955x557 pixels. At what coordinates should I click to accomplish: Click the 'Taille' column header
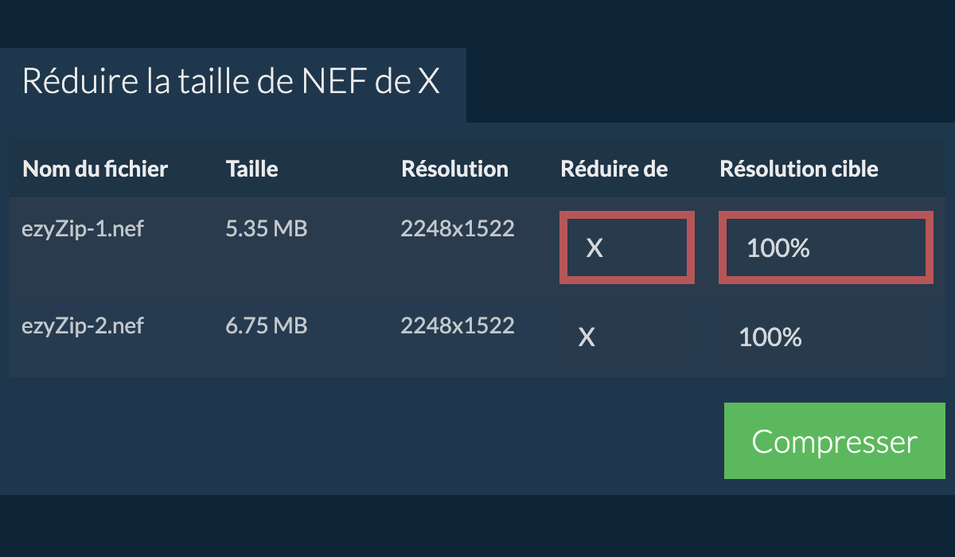point(251,169)
